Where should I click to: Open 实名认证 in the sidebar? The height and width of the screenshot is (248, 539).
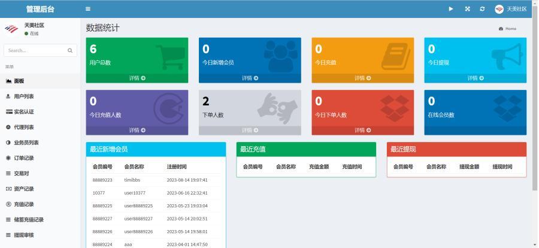click(x=24, y=112)
